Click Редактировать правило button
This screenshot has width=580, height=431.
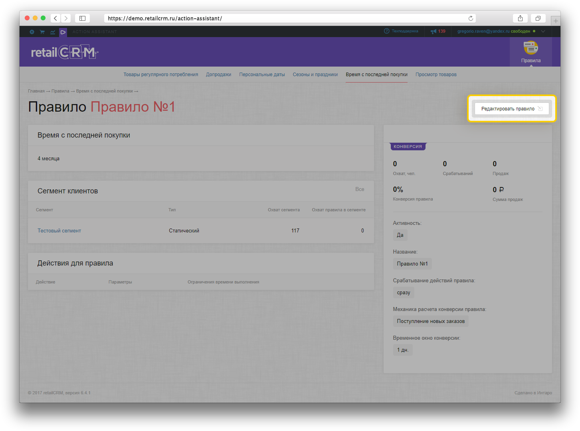[x=512, y=108]
